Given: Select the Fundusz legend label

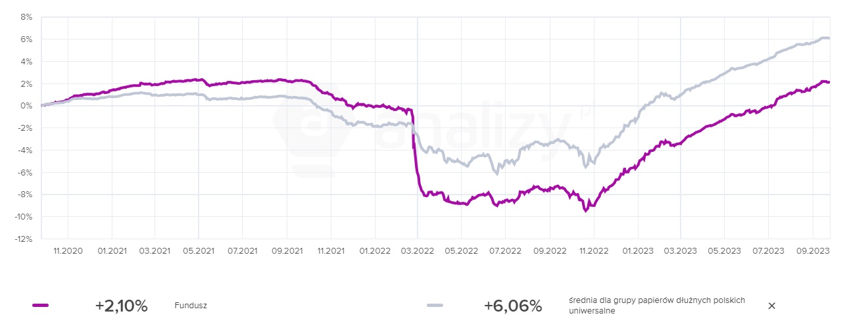Looking at the screenshot, I should click(x=191, y=306).
